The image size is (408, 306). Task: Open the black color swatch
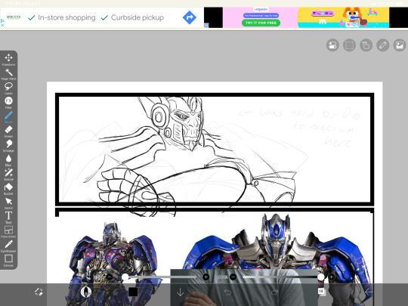[133, 292]
